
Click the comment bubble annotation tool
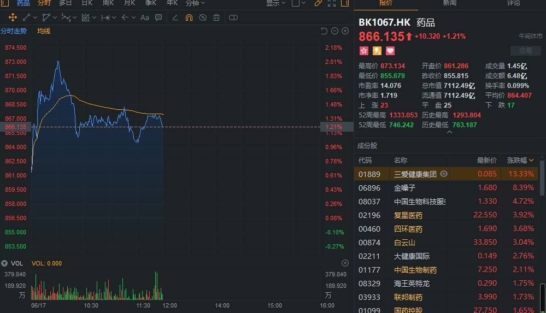pos(158,17)
